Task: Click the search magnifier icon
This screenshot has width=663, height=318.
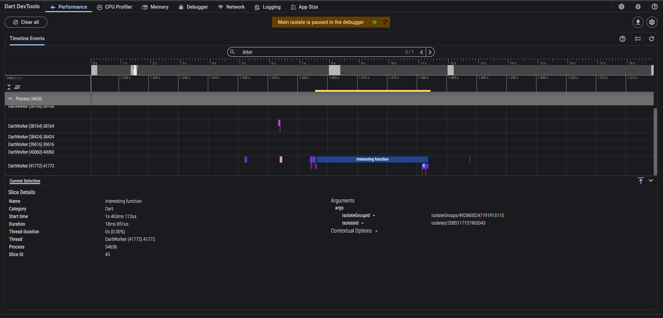Action: 233,52
